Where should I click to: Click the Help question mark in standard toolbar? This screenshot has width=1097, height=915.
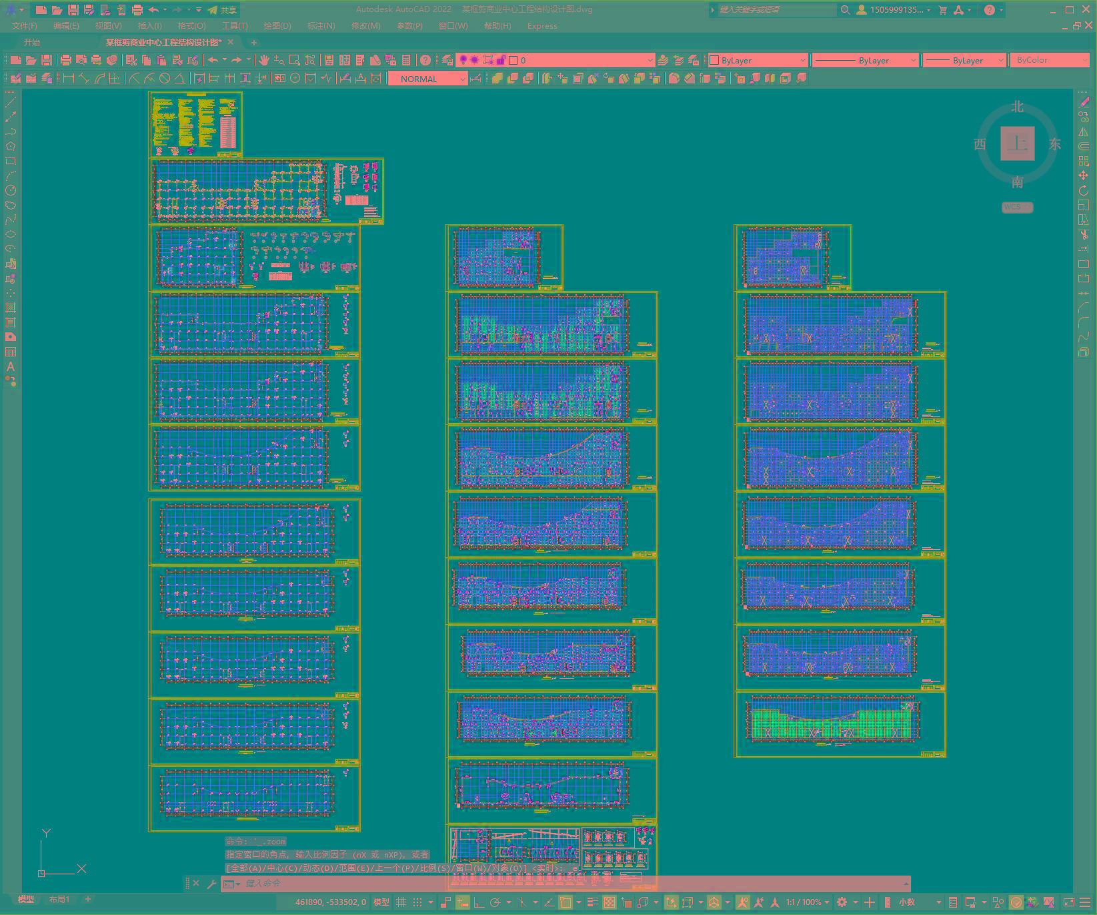[425, 60]
